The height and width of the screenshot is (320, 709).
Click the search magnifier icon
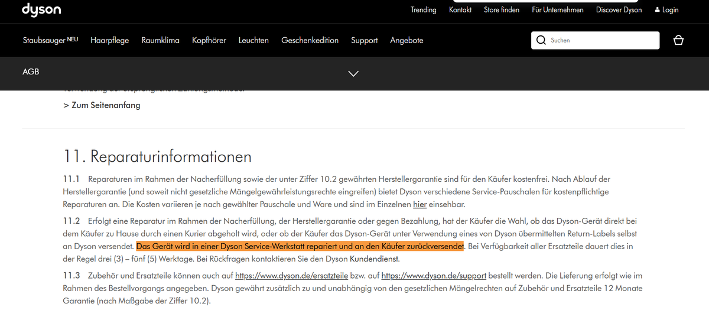pyautogui.click(x=541, y=40)
